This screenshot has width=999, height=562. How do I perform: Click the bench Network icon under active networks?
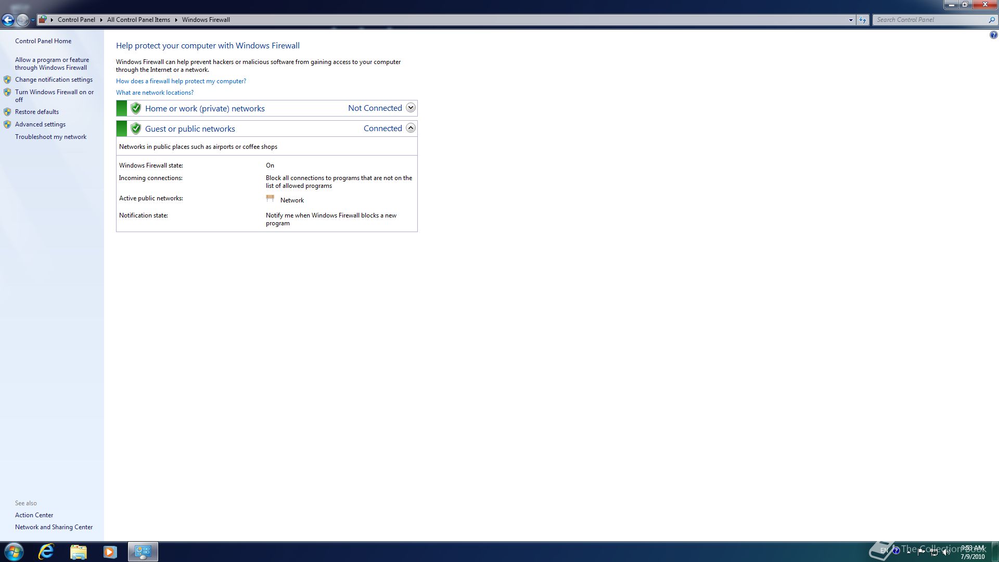pos(270,199)
